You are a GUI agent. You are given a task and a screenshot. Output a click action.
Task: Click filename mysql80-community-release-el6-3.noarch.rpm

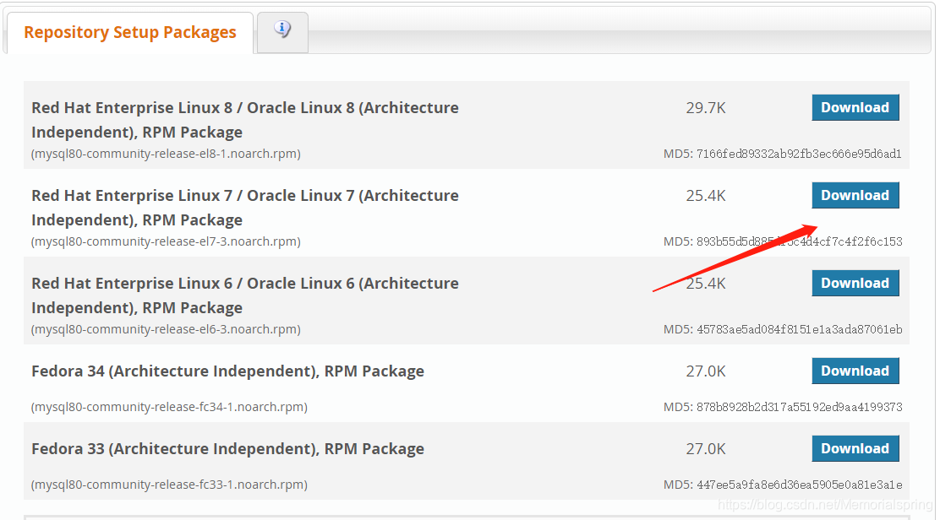coord(166,330)
